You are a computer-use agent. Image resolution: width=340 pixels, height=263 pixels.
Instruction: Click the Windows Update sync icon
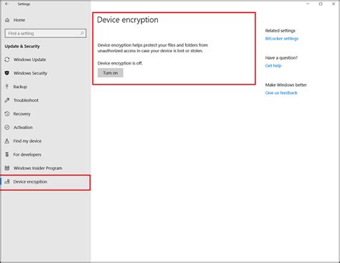coord(7,59)
